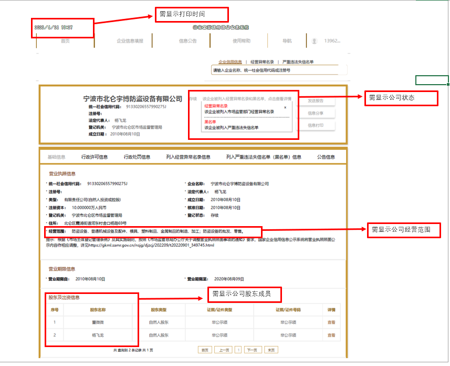Click the 注册资本 value 10.000000万人民币
Screen dimensions: 450x366
pyautogui.click(x=89, y=208)
